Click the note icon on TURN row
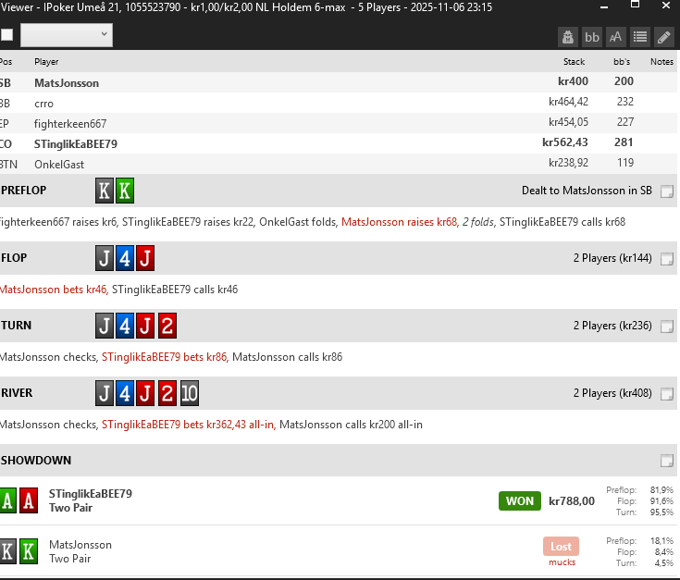This screenshot has width=680, height=580. pyautogui.click(x=667, y=327)
